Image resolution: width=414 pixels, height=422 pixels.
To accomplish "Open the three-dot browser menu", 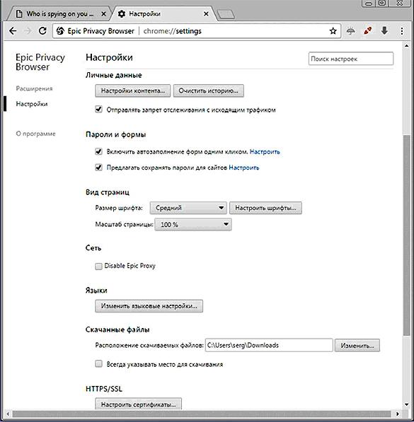I will coord(402,31).
